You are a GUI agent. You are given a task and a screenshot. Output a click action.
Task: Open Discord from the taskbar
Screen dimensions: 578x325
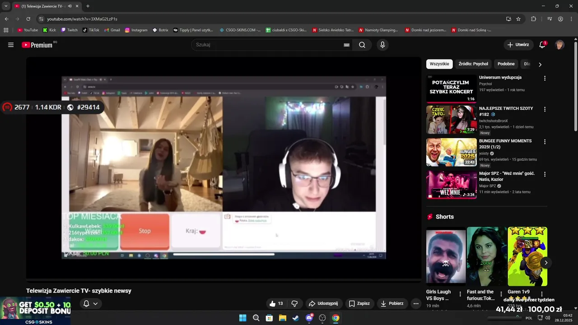(309, 318)
